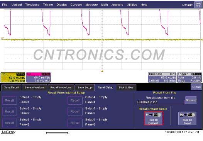Recall internal Setup5 Panel5
This screenshot has width=203, height=141.
tap(75, 112)
